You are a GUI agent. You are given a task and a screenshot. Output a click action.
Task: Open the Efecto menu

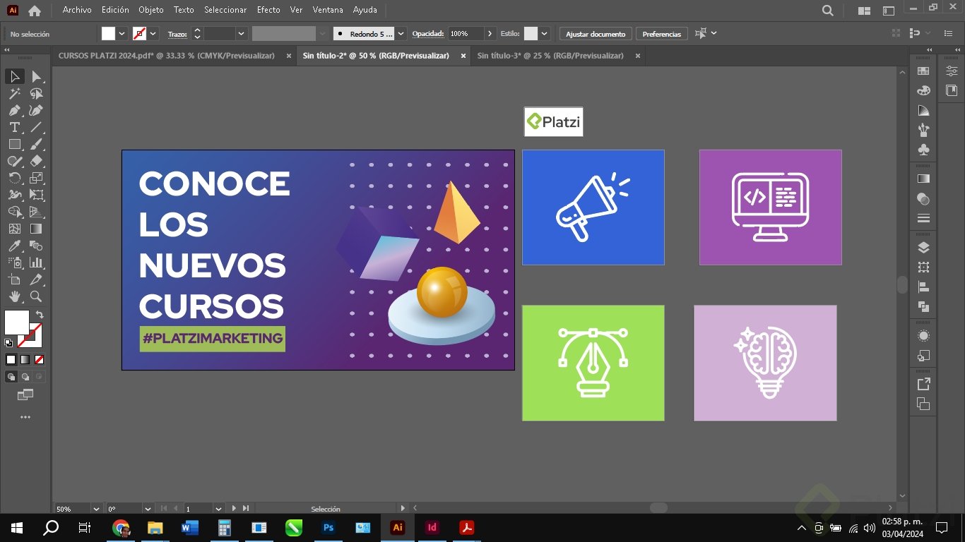[268, 10]
